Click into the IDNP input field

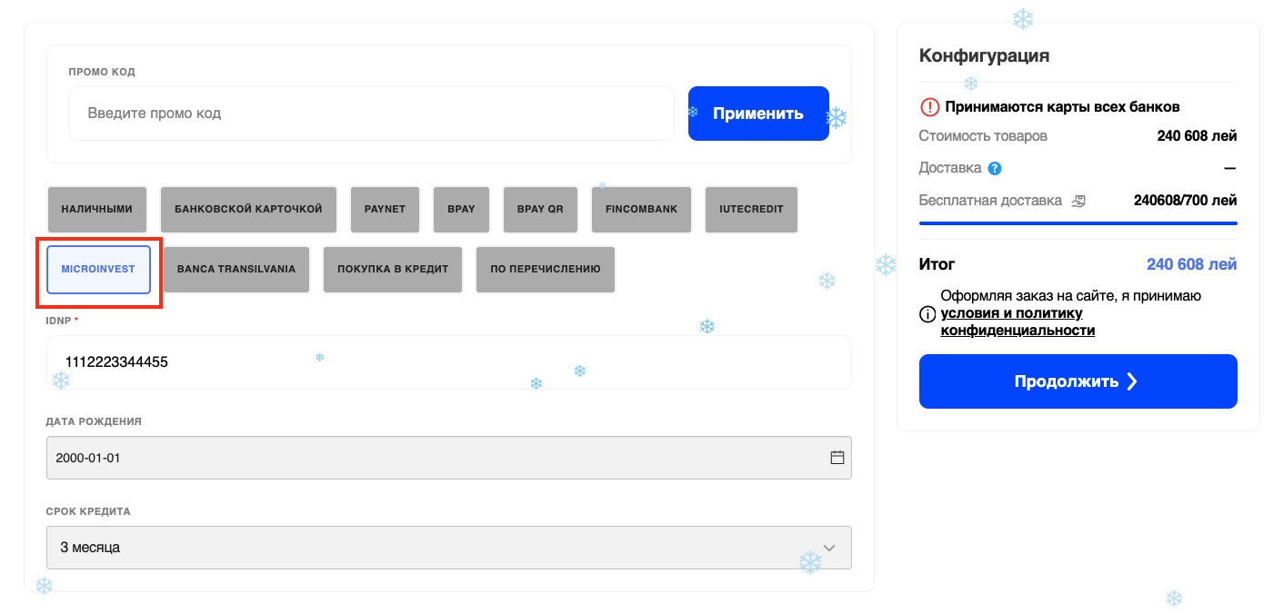[448, 362]
